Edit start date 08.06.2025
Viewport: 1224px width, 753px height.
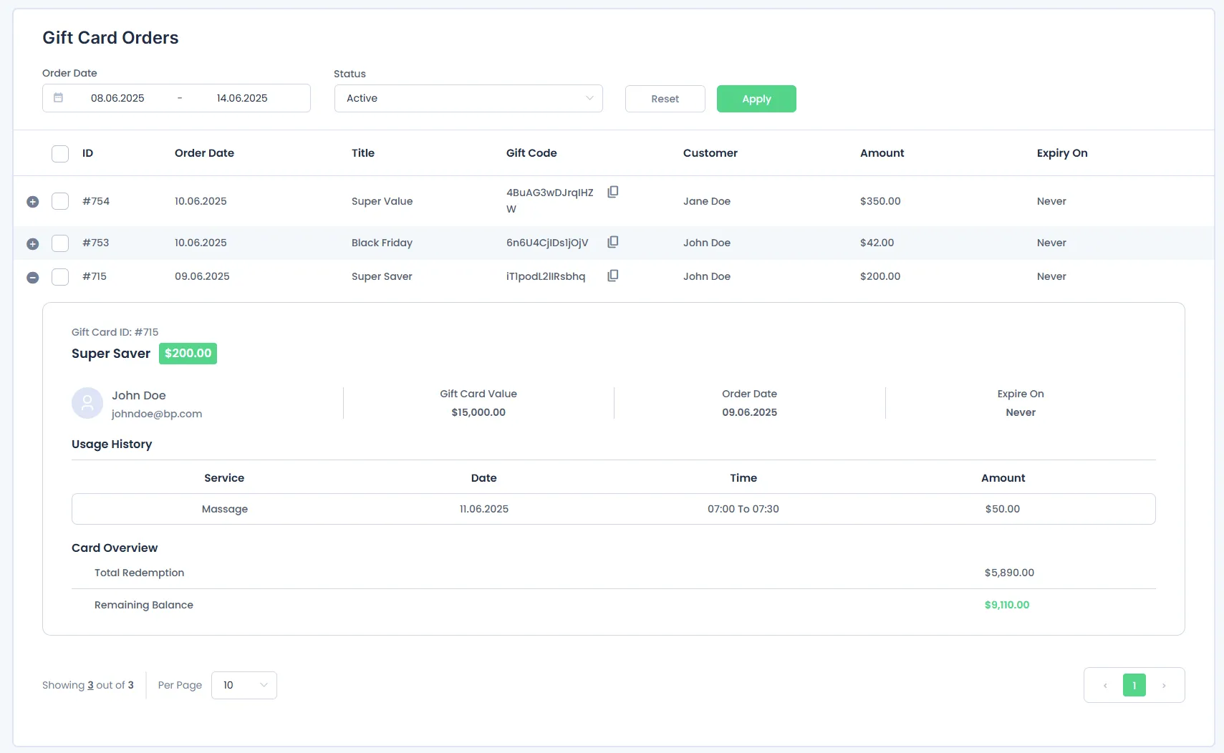pyautogui.click(x=117, y=98)
